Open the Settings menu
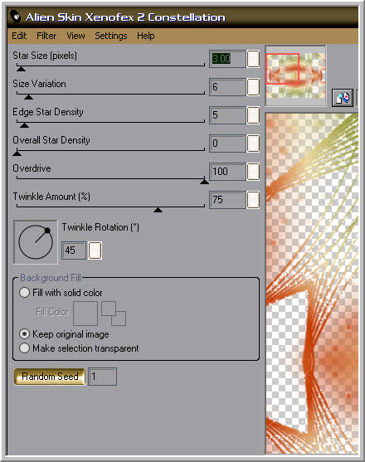The image size is (365, 462). pos(111,36)
